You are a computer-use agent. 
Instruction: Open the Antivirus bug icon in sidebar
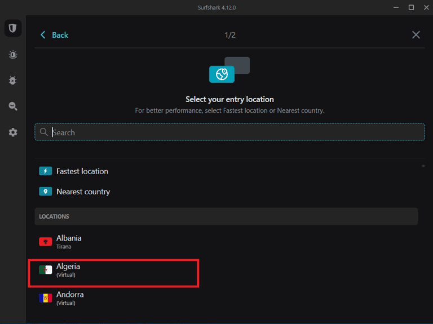tap(13, 81)
